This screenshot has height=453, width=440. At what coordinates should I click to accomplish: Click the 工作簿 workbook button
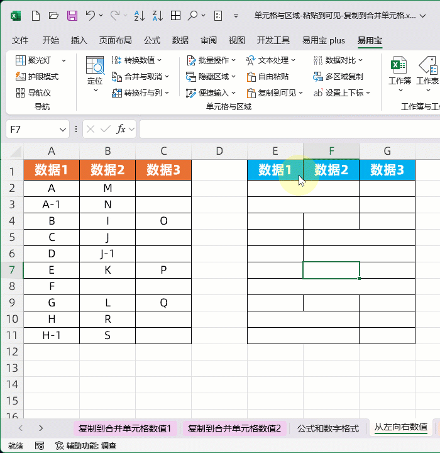click(x=400, y=72)
